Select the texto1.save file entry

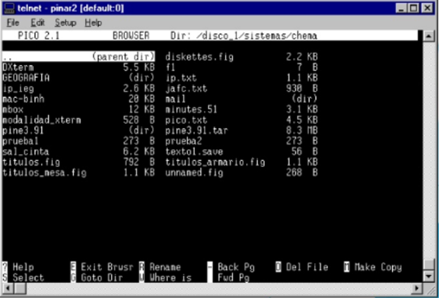tap(241, 151)
